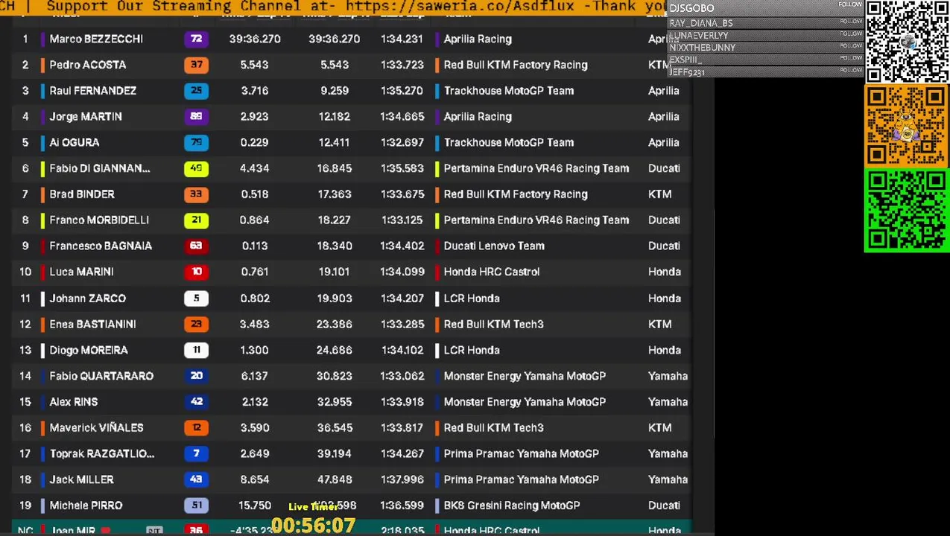The image size is (950, 536).
Task: Select rider name Enea BASTIANINI
Action: [x=93, y=325]
